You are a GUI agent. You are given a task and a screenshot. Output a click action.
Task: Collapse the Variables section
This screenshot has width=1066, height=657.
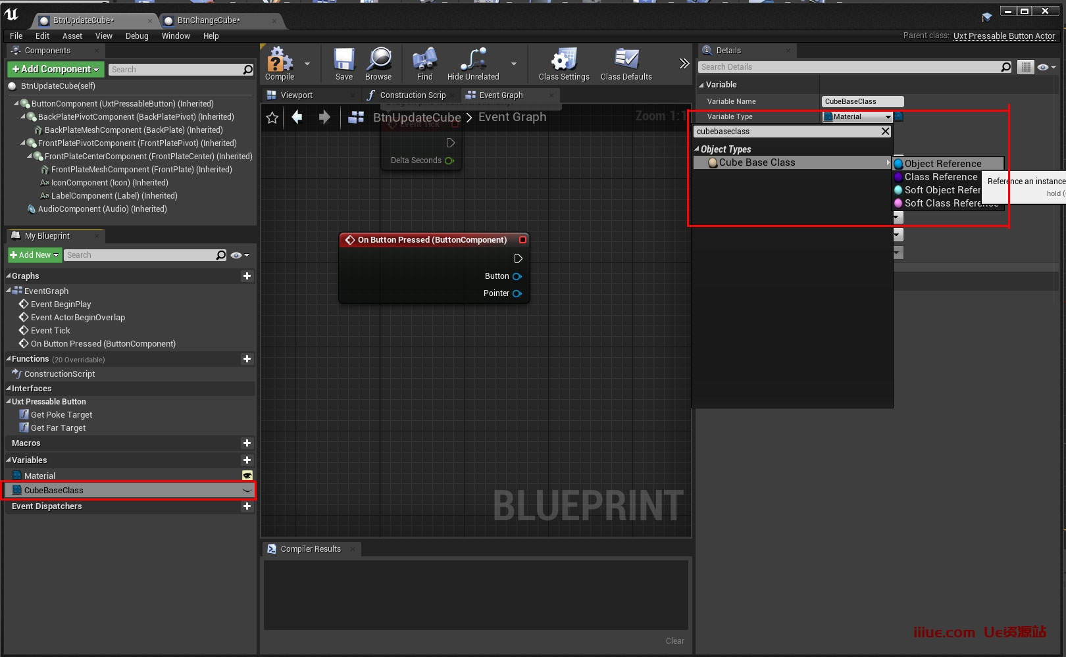[x=9, y=460]
